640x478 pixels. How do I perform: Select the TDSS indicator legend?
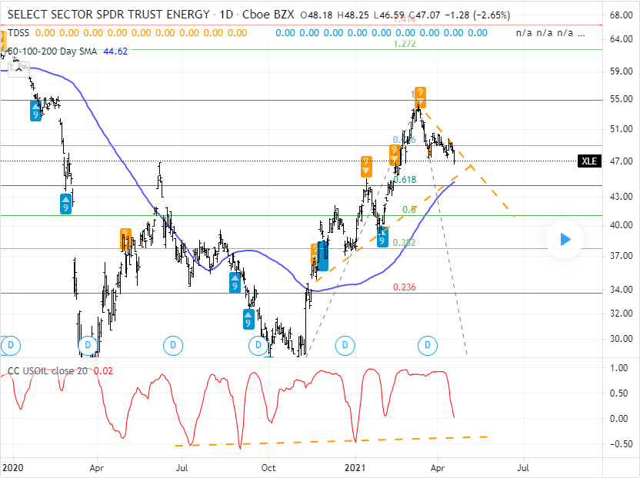click(19, 33)
